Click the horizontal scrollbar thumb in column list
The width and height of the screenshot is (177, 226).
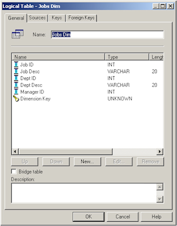(65, 152)
